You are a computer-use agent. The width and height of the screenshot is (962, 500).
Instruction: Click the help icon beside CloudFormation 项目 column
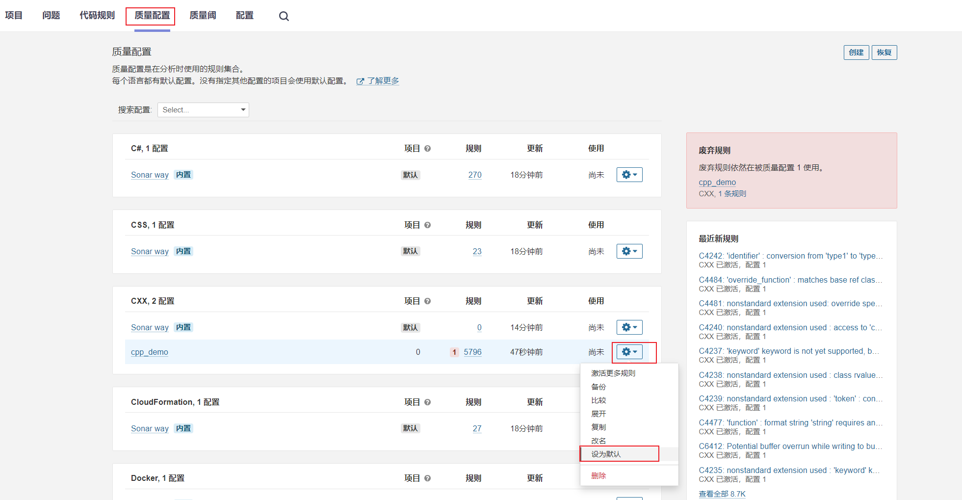tap(427, 402)
